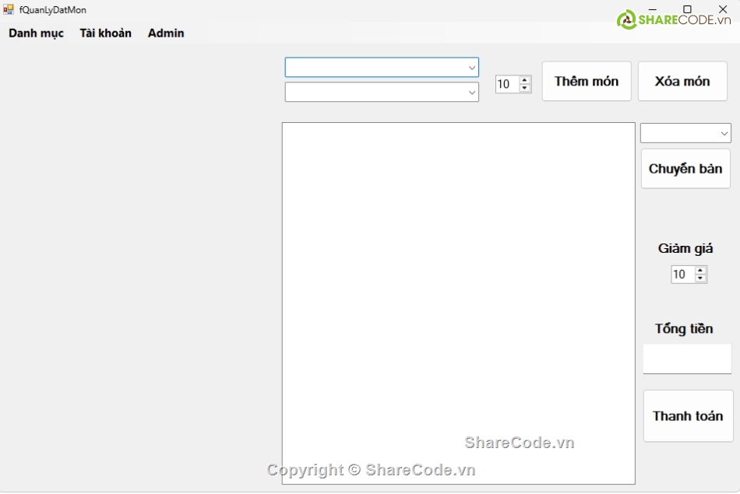Lower the Giảm giá value with down arrow
This screenshot has height=494, width=740.
(700, 279)
